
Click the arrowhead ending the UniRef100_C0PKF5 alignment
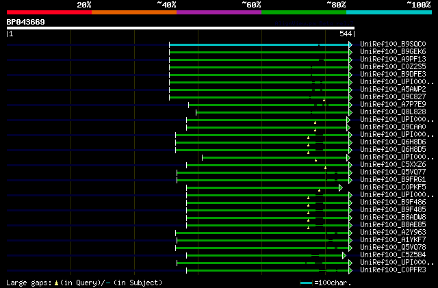pyautogui.click(x=341, y=187)
